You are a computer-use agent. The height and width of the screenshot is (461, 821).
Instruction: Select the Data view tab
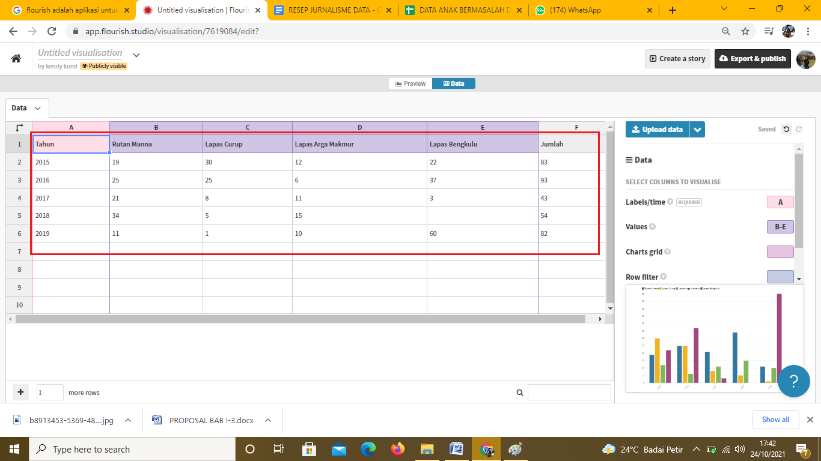click(454, 83)
